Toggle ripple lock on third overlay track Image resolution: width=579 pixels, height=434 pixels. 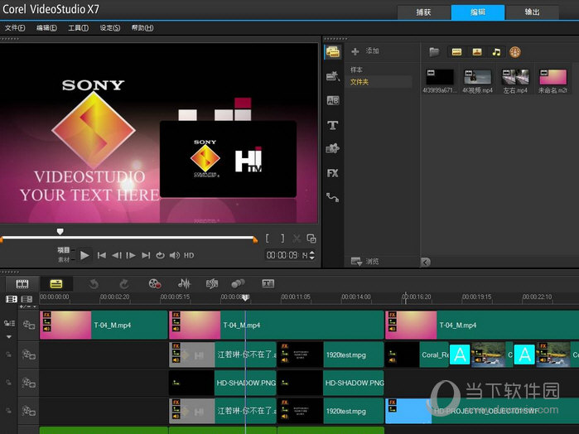[x=8, y=411]
